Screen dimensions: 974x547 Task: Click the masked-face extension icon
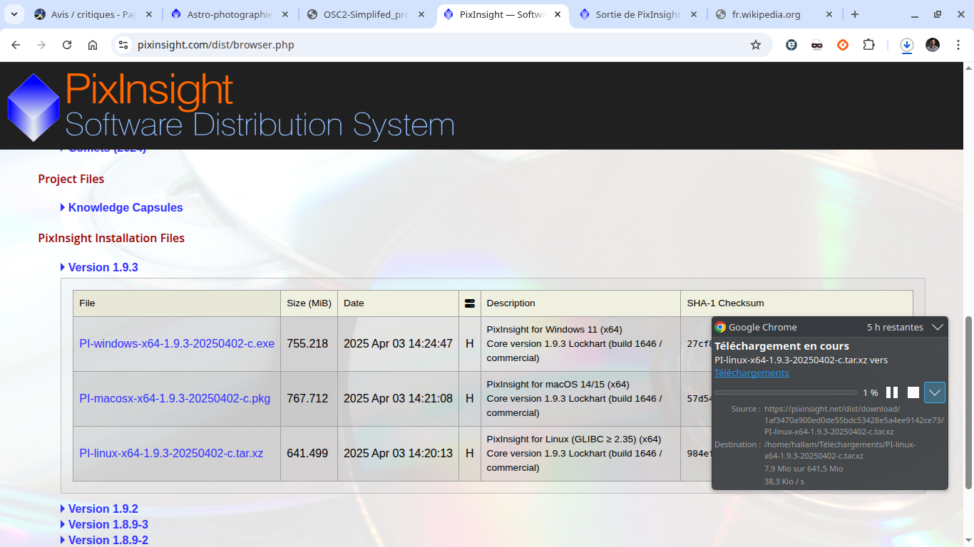coord(817,45)
